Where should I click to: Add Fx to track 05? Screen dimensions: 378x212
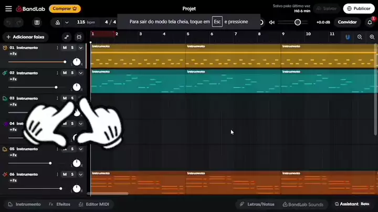click(x=13, y=155)
